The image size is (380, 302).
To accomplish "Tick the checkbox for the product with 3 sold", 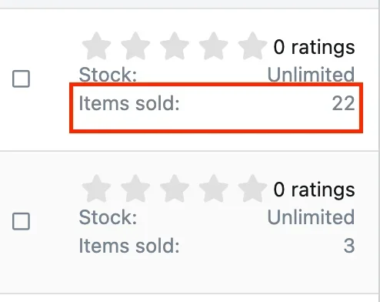I will click(21, 221).
